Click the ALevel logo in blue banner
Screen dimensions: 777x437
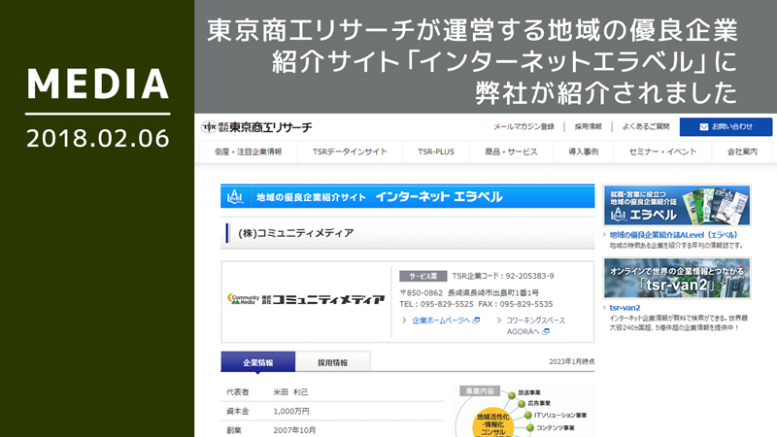(234, 196)
